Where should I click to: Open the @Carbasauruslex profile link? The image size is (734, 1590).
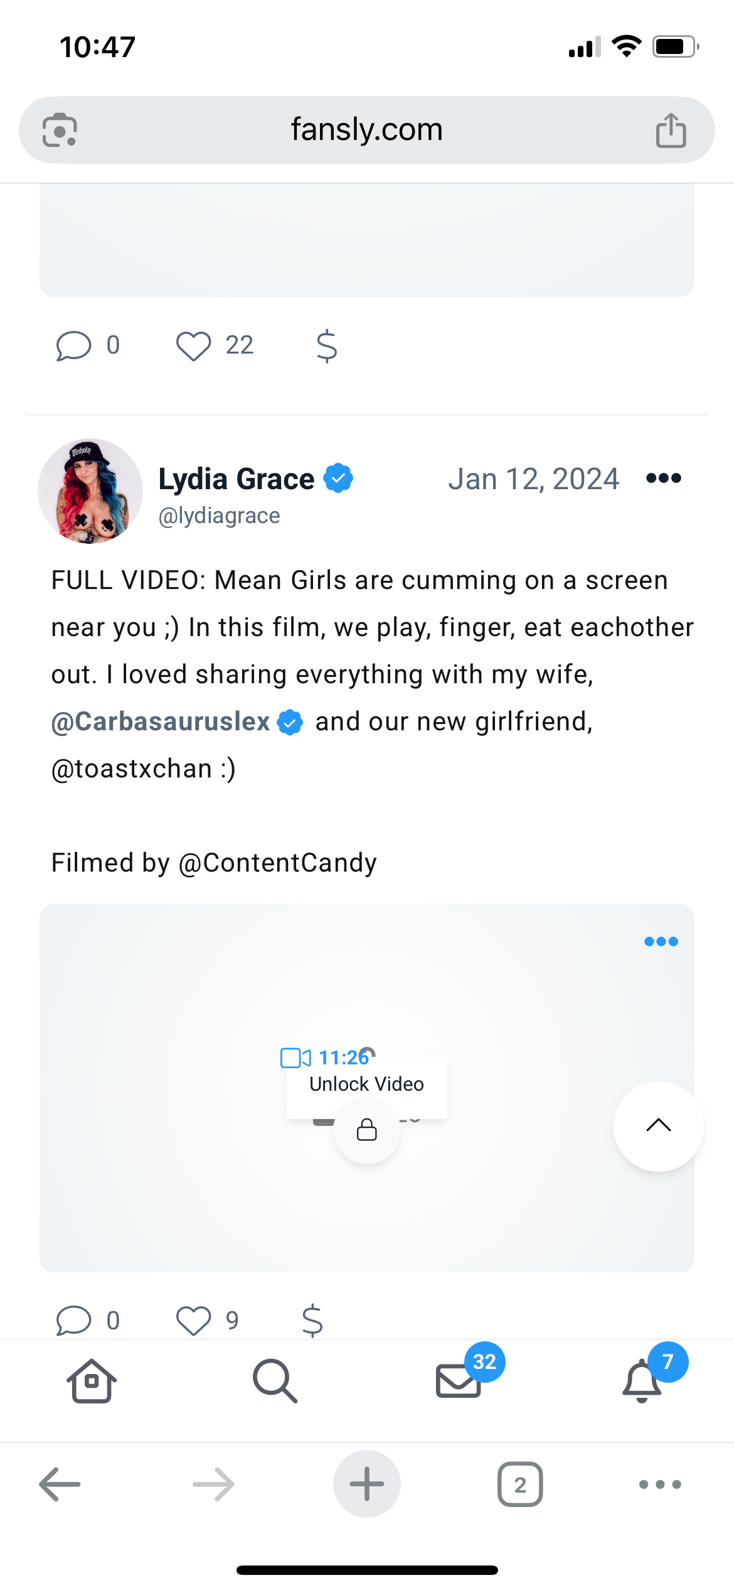[161, 722]
